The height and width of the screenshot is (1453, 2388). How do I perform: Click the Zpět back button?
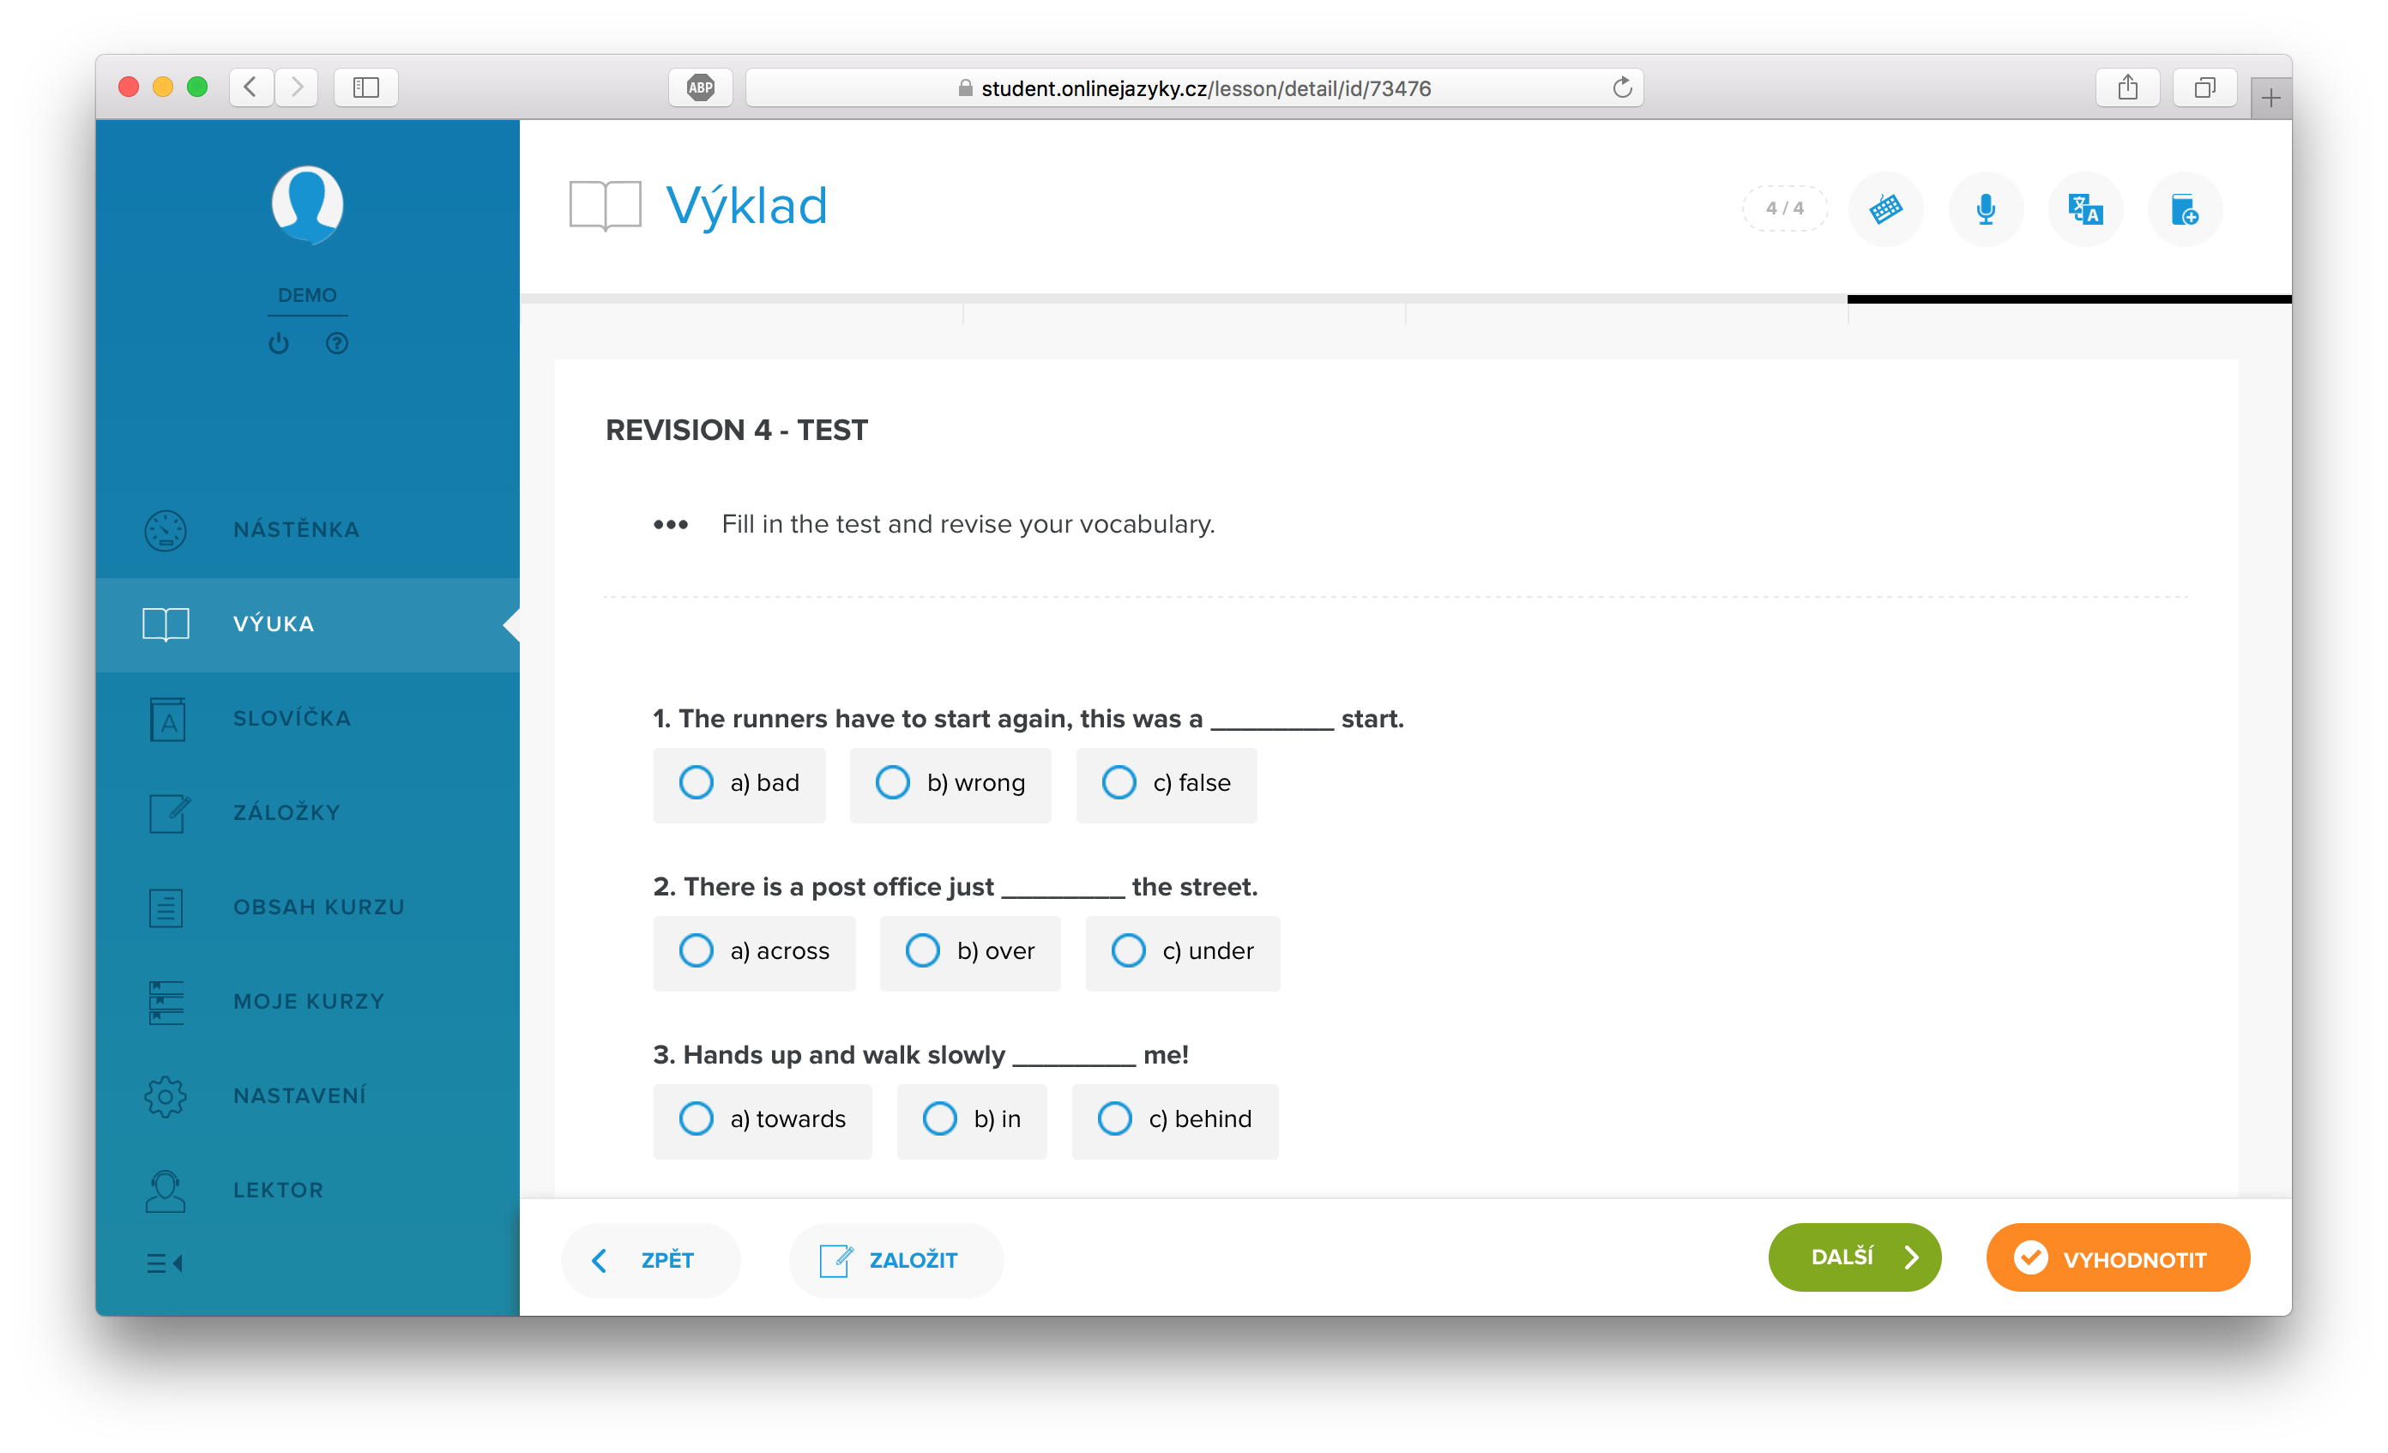coord(649,1259)
